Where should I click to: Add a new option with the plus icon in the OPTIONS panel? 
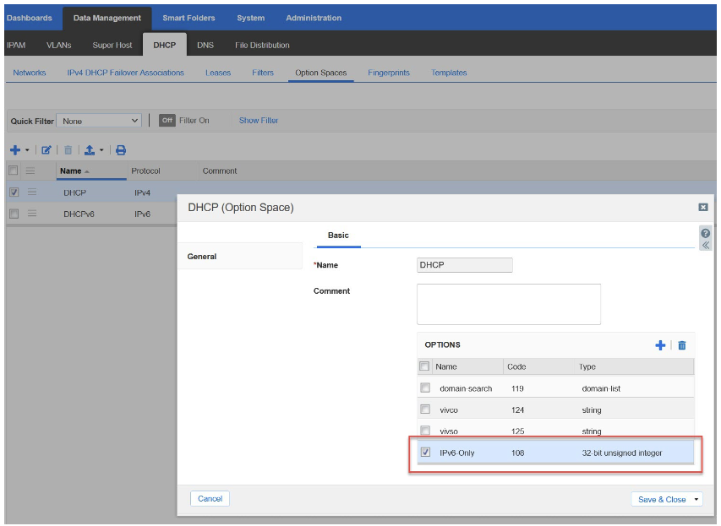(x=661, y=345)
